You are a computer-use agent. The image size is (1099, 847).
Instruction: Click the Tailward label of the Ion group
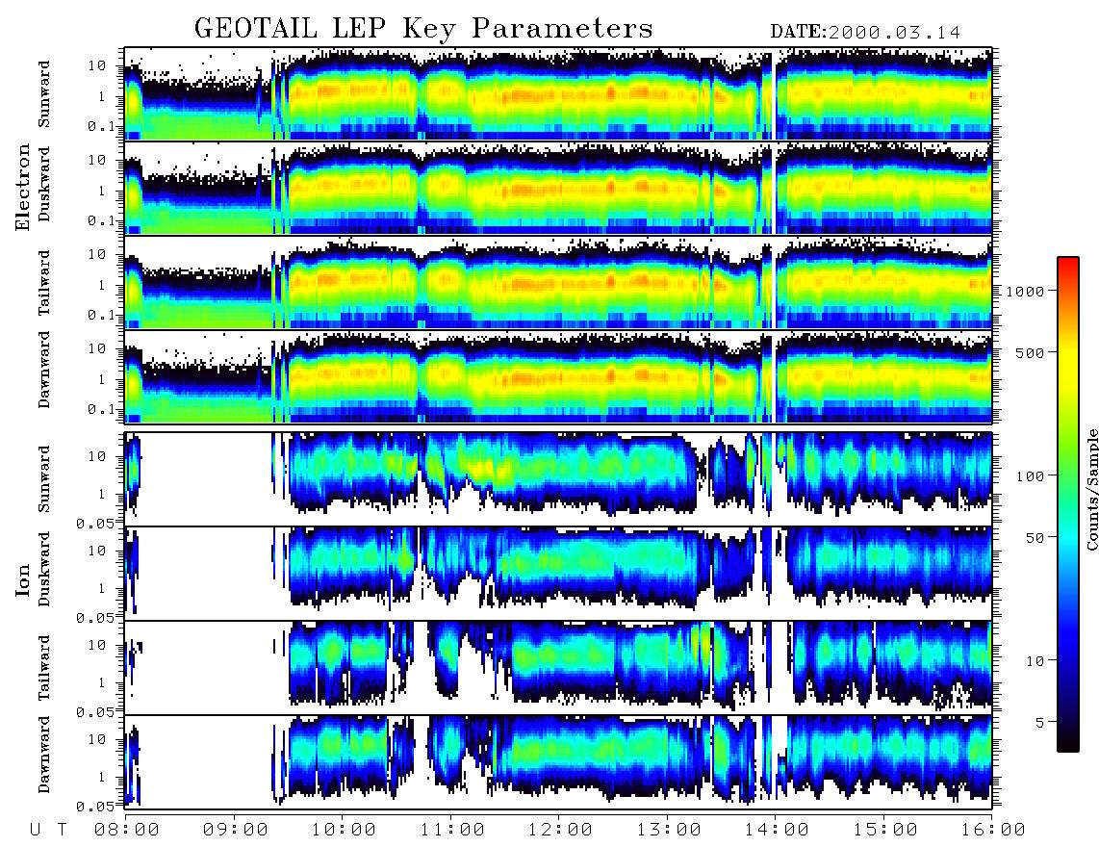(x=44, y=668)
